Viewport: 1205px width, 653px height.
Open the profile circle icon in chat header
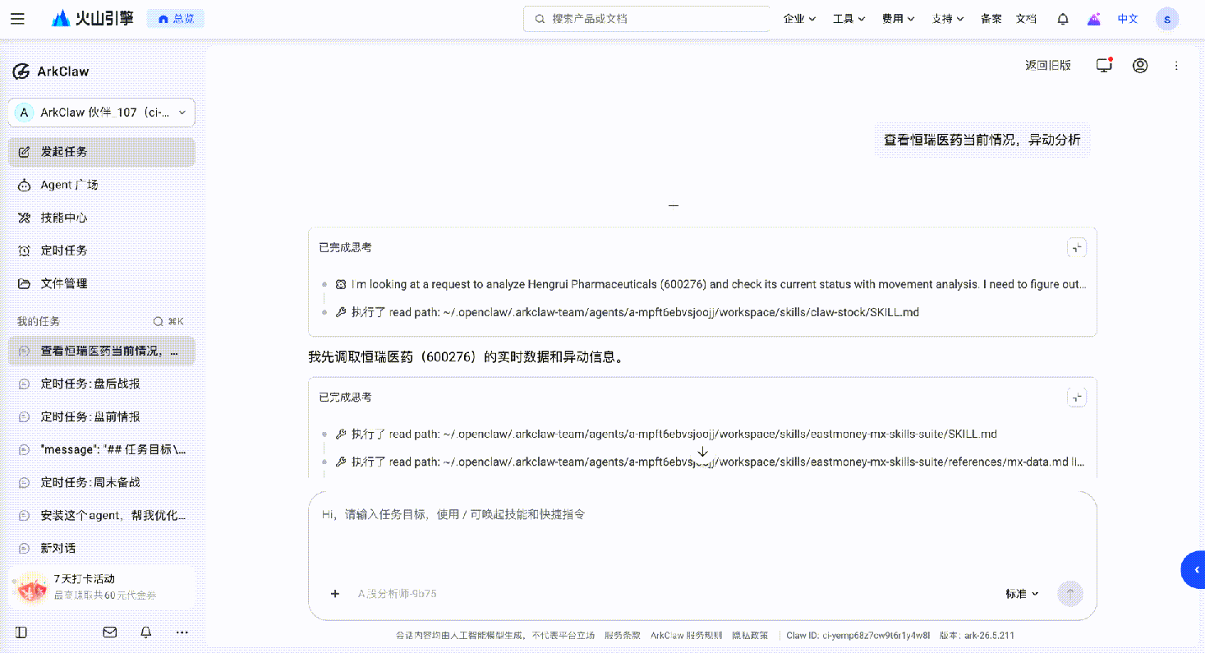(1140, 66)
